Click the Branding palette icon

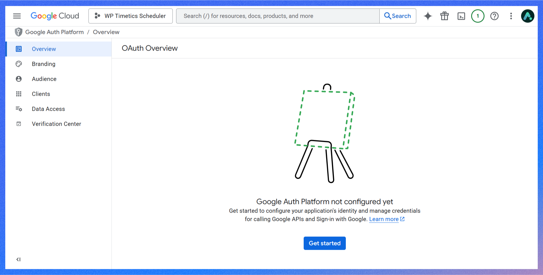pos(19,64)
